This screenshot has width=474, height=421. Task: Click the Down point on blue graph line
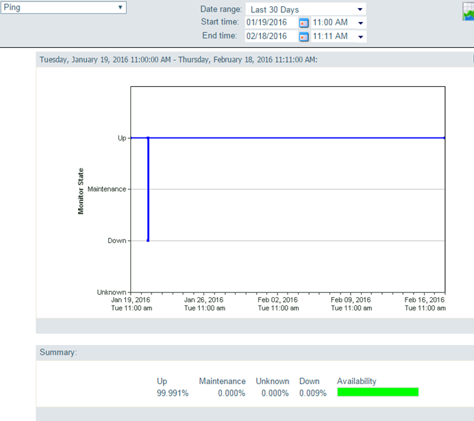[148, 240]
